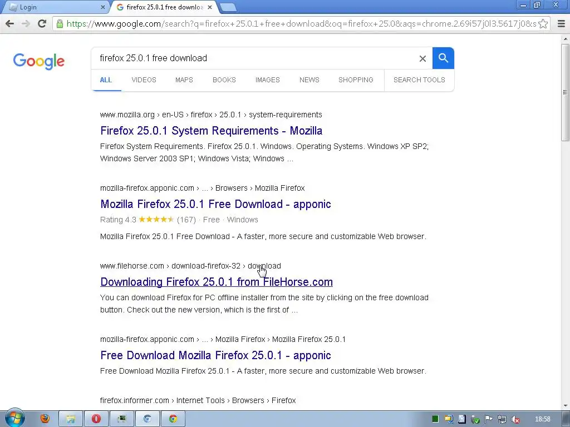Open Mozilla Firefox 25.0.1 Free Download - apponic

click(215, 204)
